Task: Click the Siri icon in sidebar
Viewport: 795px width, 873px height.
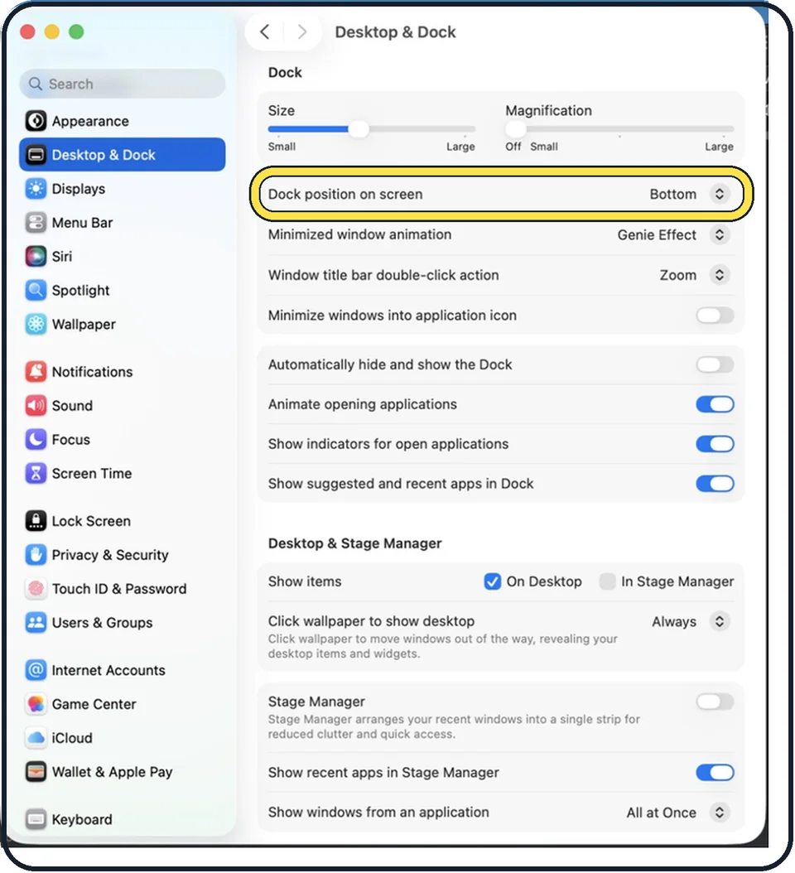Action: 36,257
